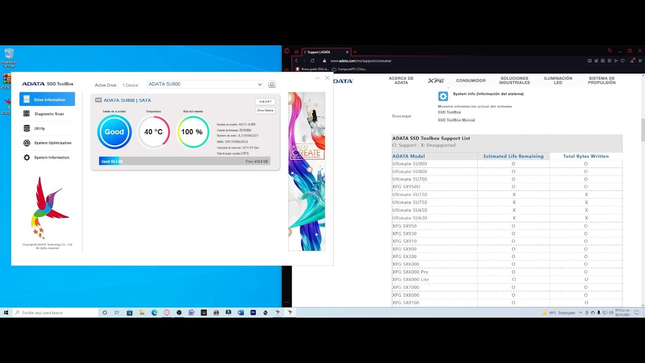
Task: Open the SSD ToolBox Manual link
Action: click(x=456, y=120)
